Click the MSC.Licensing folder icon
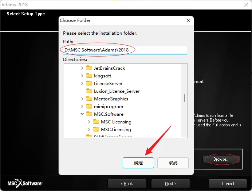 coord(96,129)
